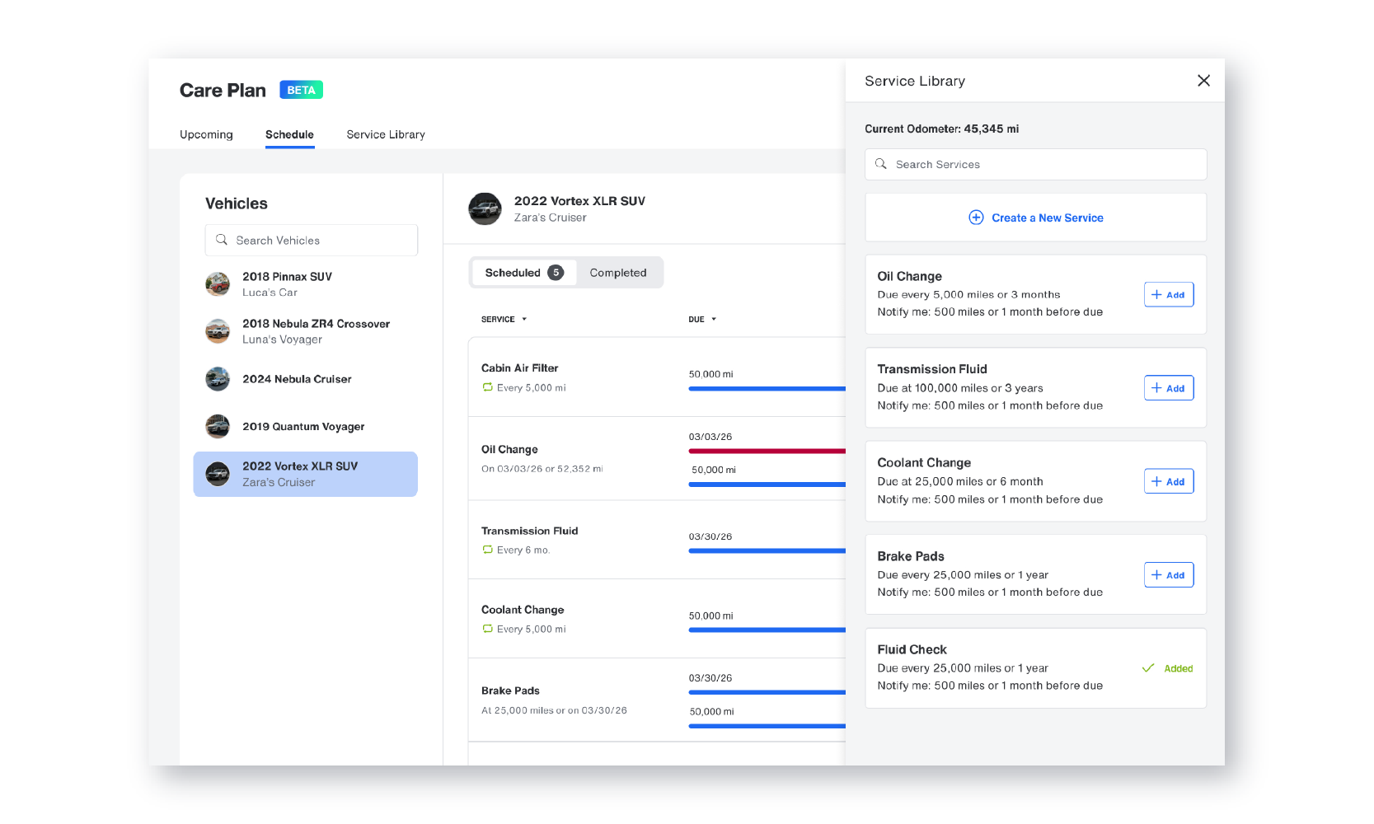Click the 2024 Nebula Cruiser avatar
Viewport: 1374px width, 824px height.
(218, 379)
